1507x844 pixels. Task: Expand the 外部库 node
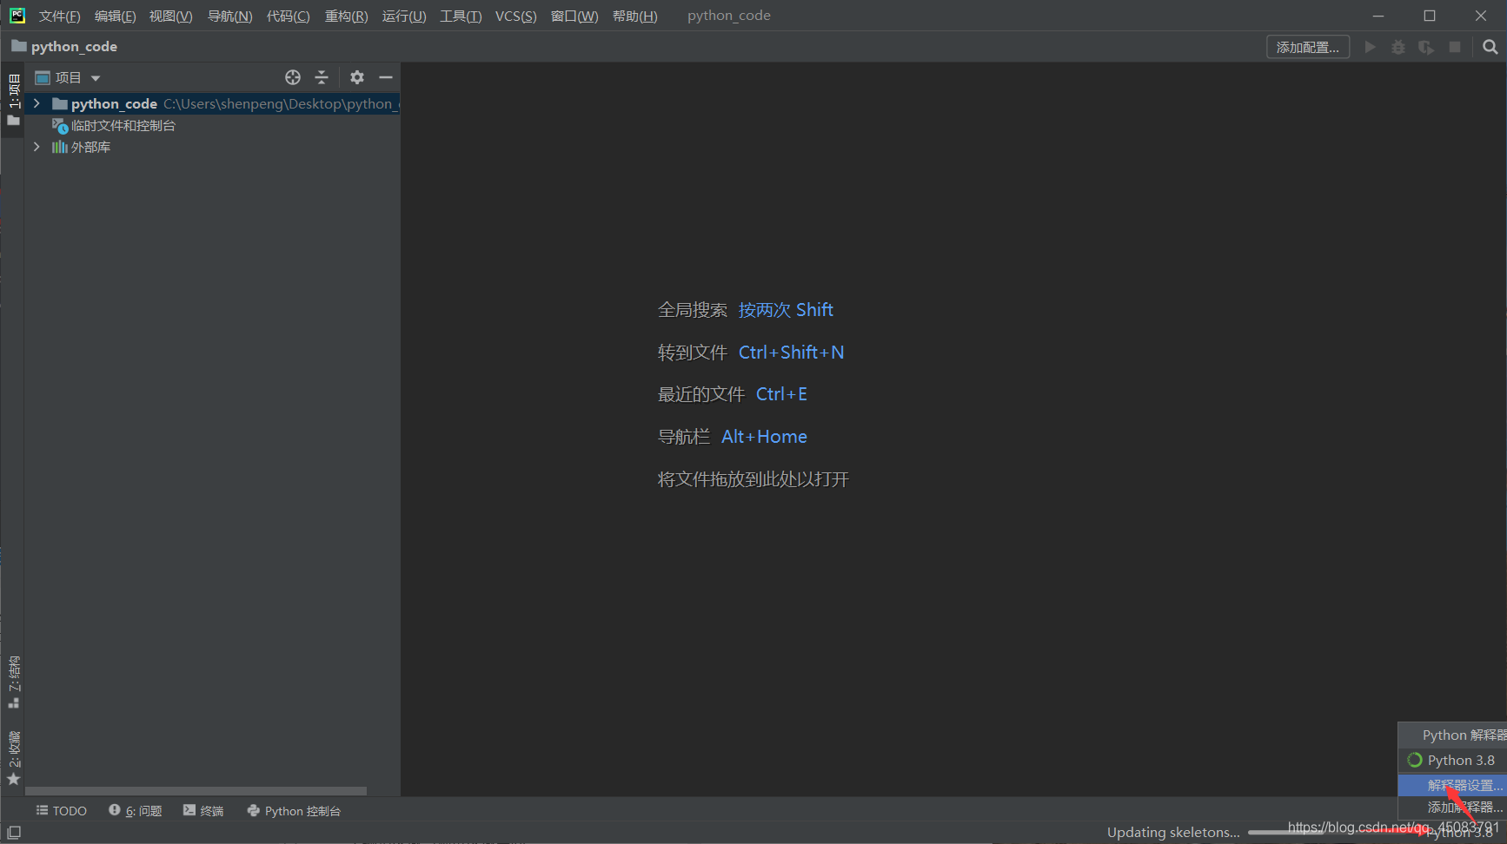click(x=37, y=147)
